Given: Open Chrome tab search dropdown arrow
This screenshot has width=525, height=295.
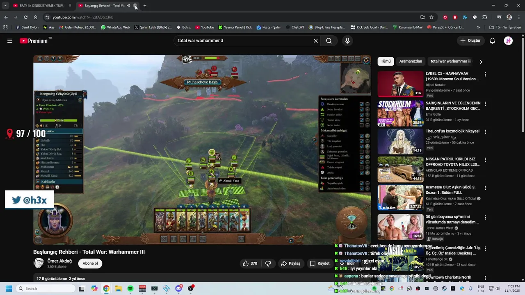Looking at the screenshot, I should [5, 6].
